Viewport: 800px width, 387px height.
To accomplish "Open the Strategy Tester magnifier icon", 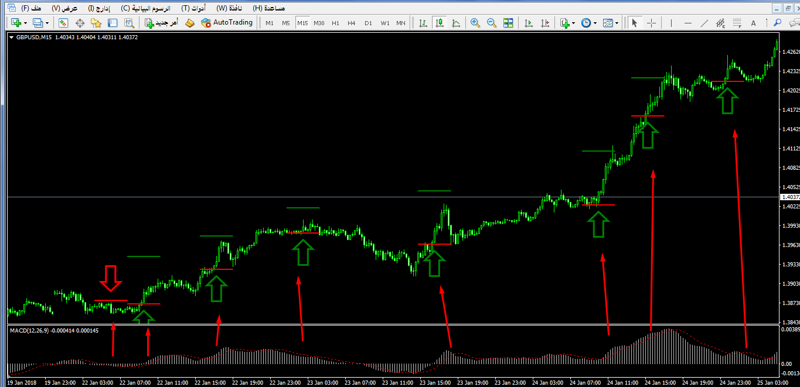I will tap(129, 23).
